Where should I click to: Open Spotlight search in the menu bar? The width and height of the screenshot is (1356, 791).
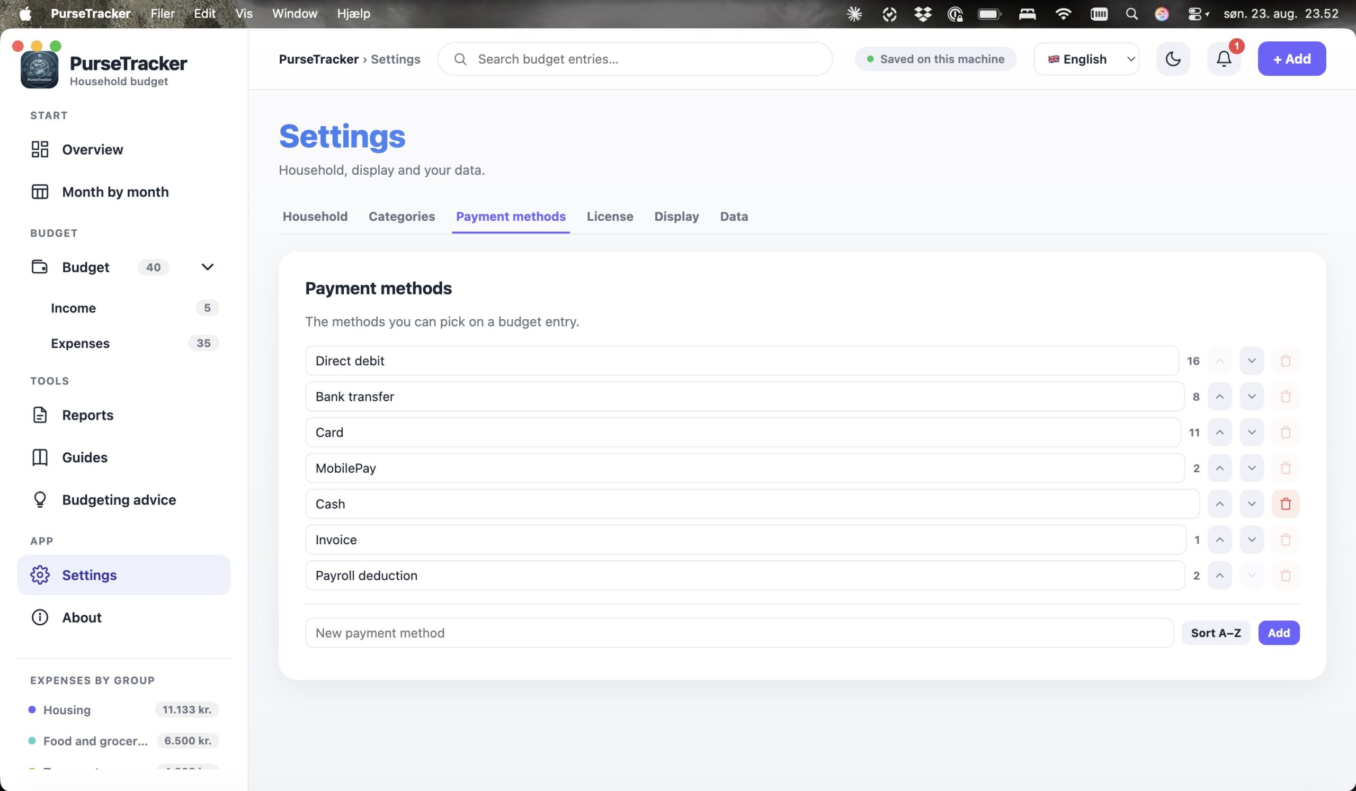pos(1131,13)
